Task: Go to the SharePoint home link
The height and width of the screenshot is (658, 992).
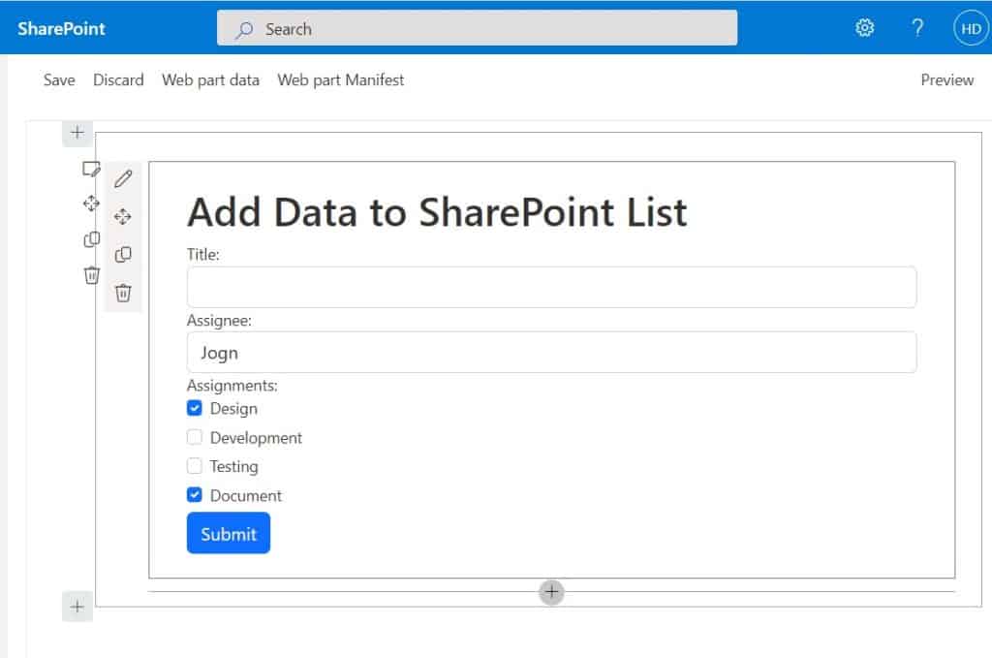Action: [x=61, y=28]
